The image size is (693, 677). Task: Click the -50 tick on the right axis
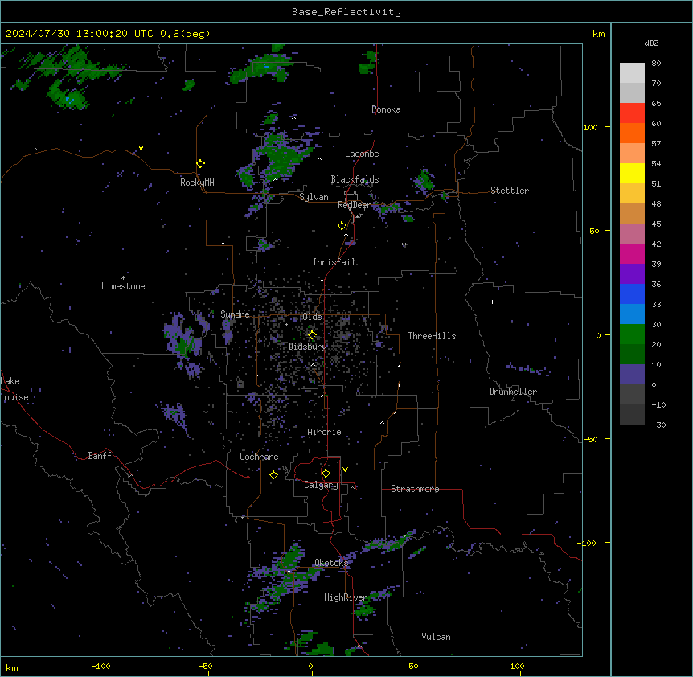590,439
